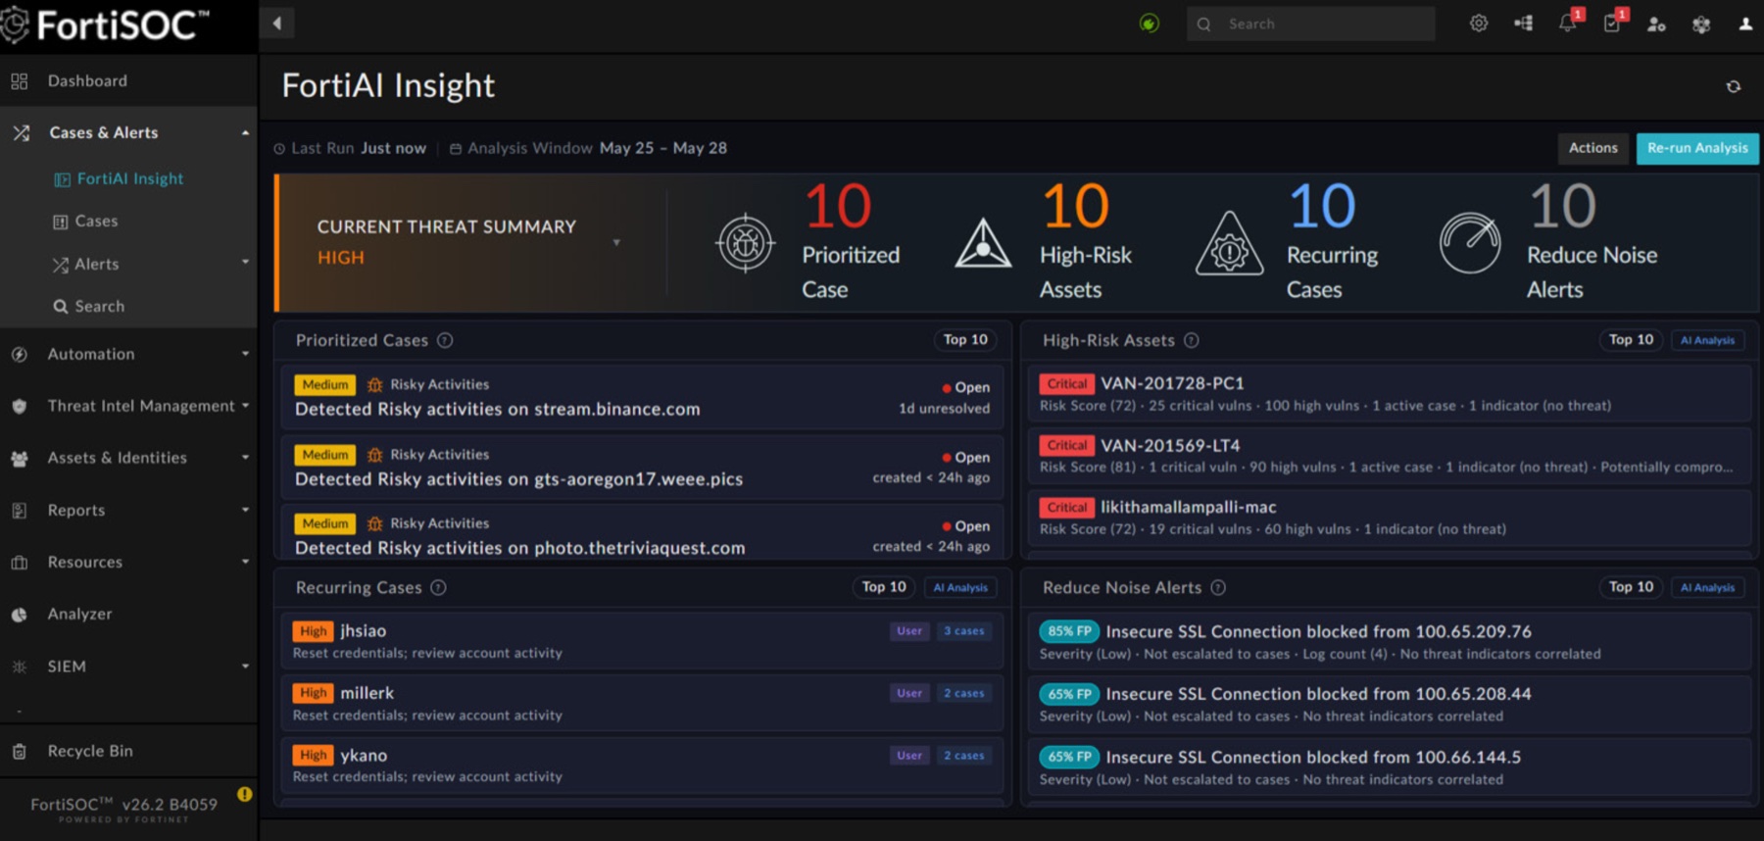This screenshot has height=841, width=1764.
Task: Click the green status indicator icon
Action: pos(1150,24)
